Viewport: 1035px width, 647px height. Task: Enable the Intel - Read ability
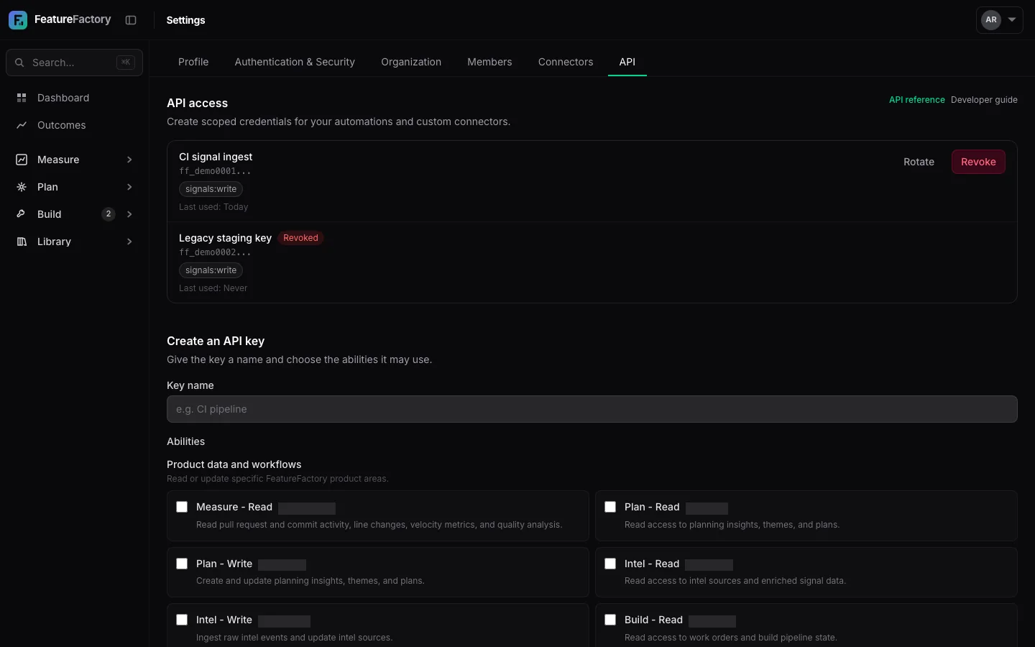tap(610, 564)
